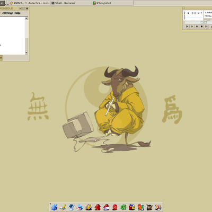
Task: Click the plain red dragon dock icon
Action: tap(98, 207)
